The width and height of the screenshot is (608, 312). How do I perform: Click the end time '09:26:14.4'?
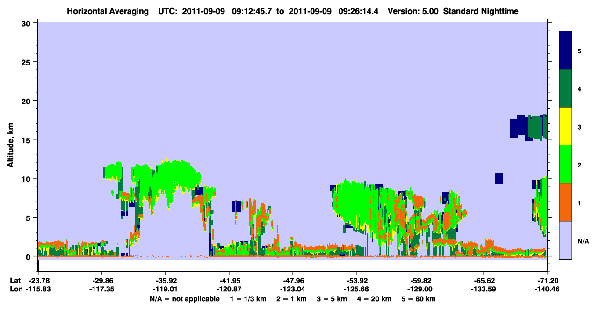(x=358, y=11)
